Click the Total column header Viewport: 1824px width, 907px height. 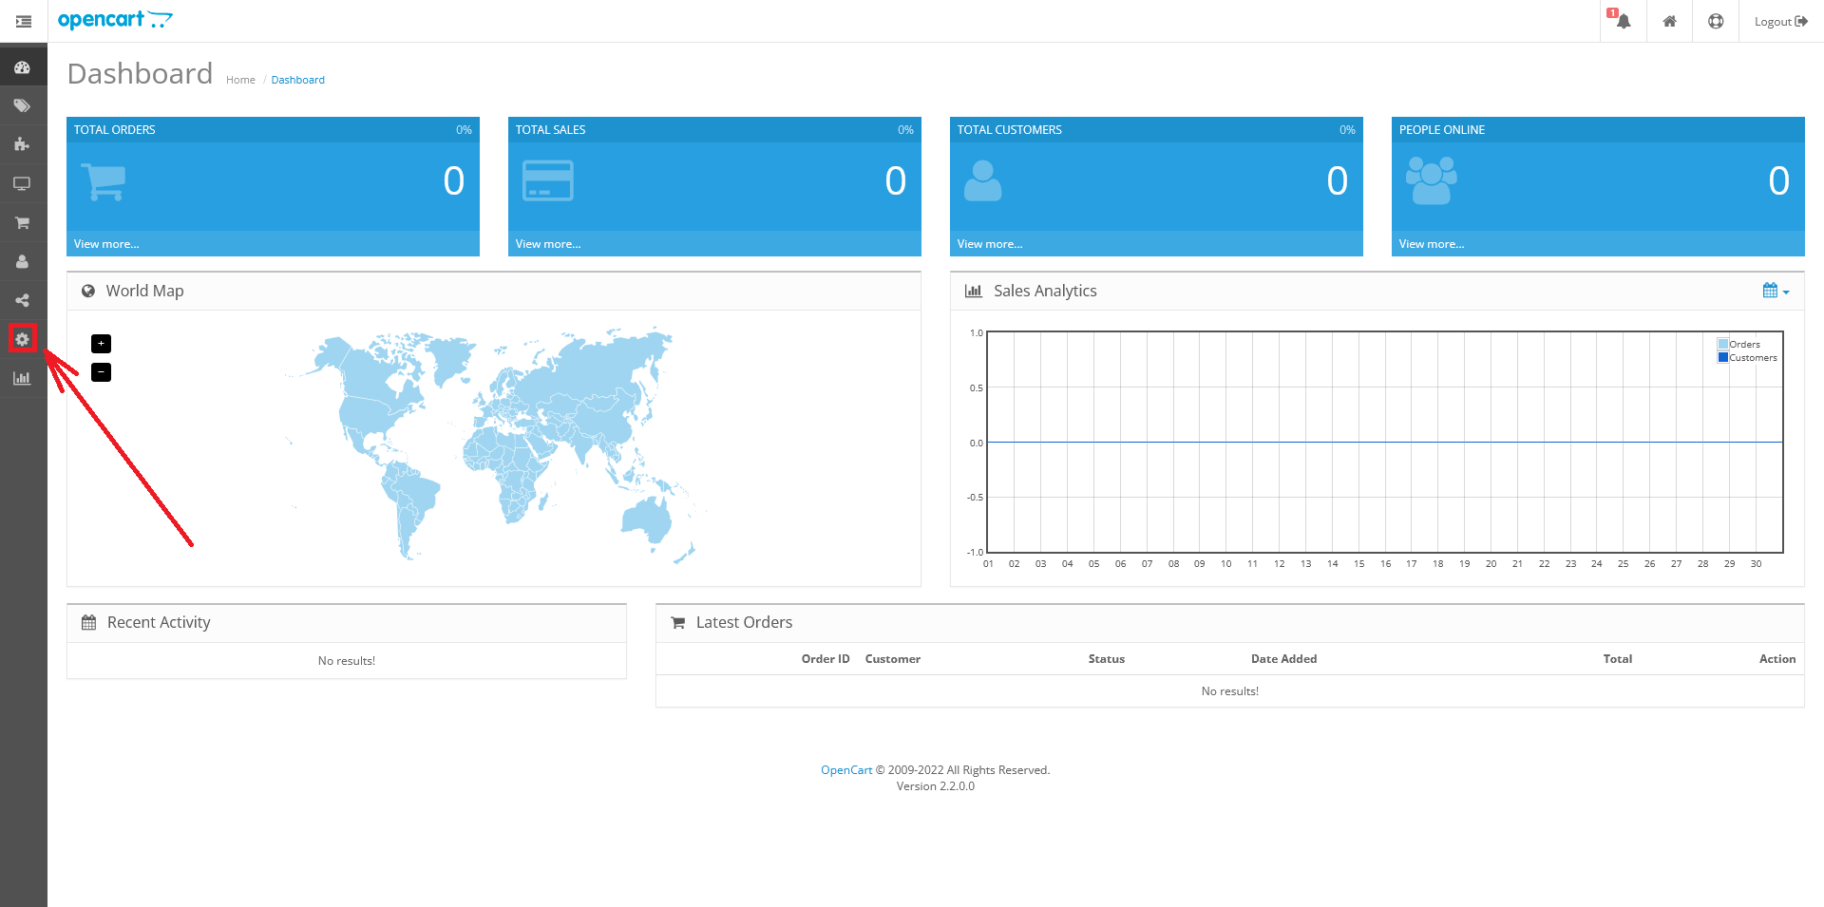(1618, 659)
